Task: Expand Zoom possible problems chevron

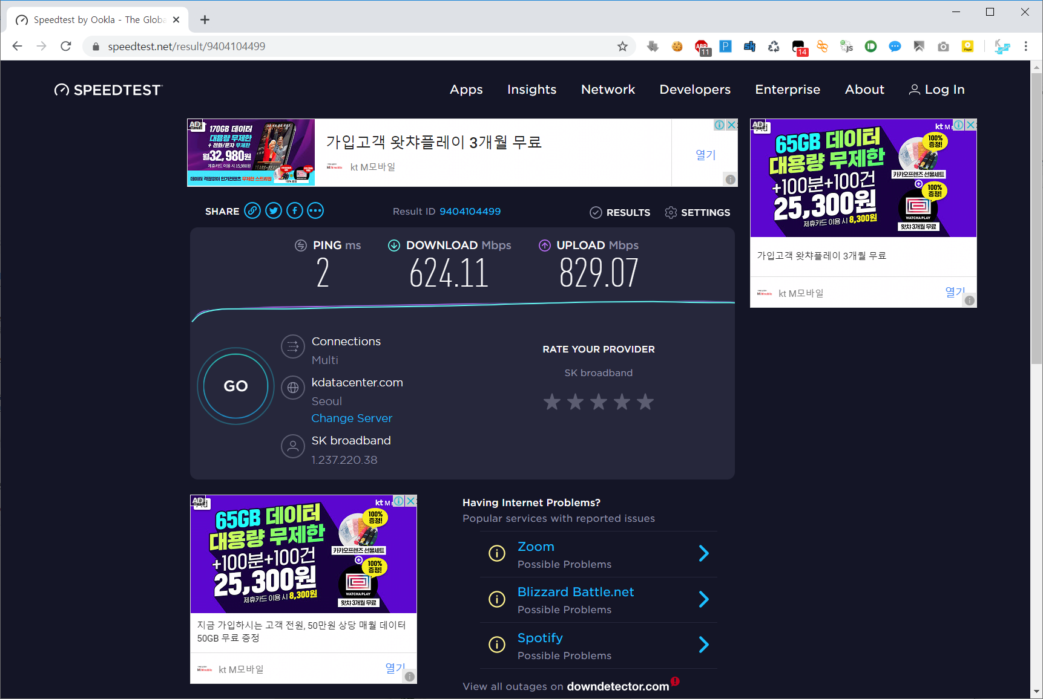Action: pyautogui.click(x=703, y=553)
